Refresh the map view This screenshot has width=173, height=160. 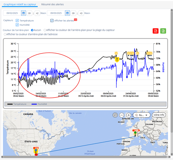[115, 115]
